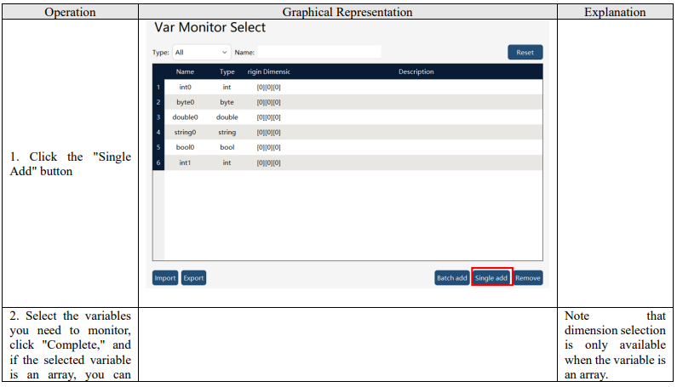Select the double0 variable name cell

186,117
